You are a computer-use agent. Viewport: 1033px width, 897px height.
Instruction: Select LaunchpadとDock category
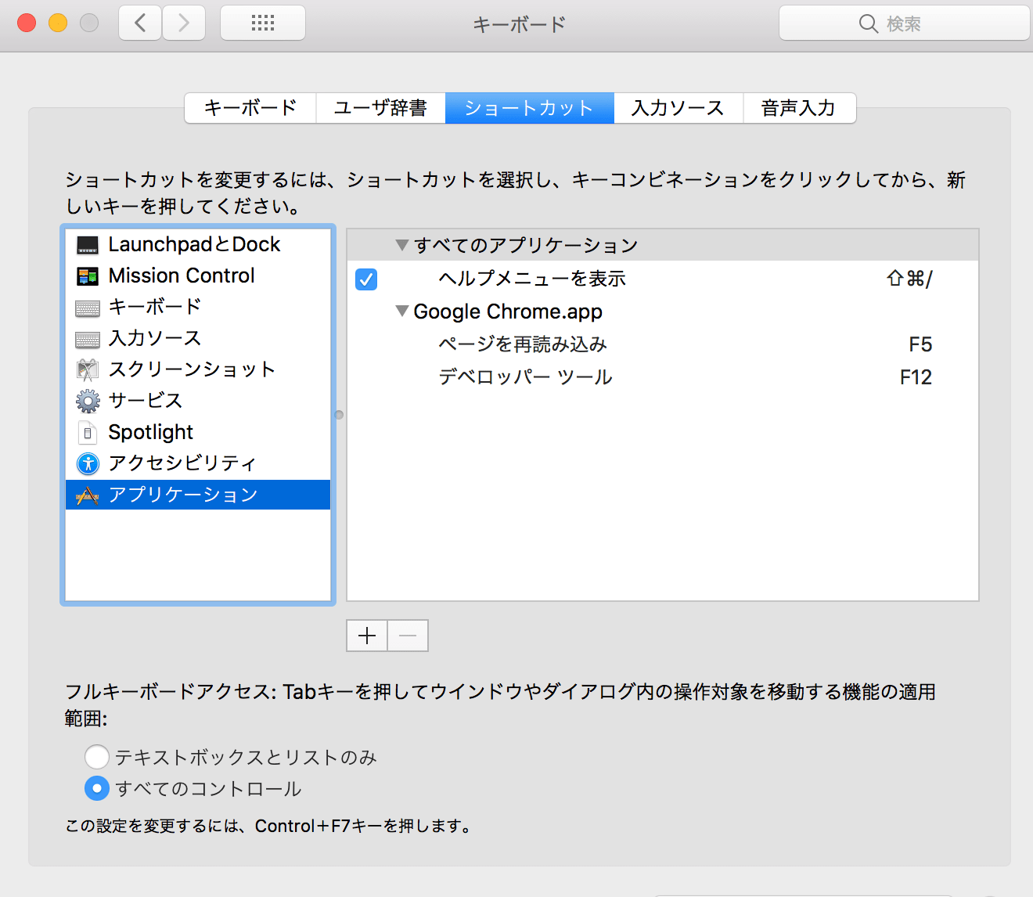198,245
